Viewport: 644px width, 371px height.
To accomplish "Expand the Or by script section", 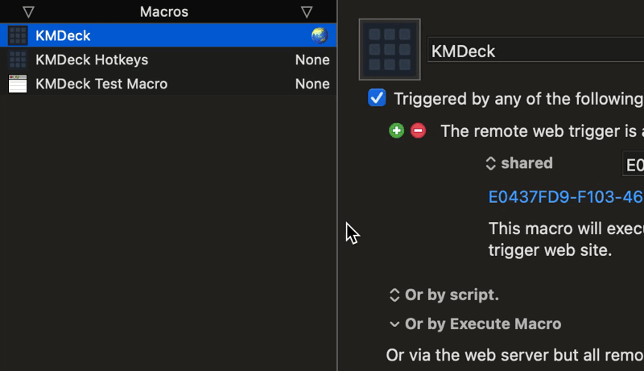I will [x=444, y=295].
